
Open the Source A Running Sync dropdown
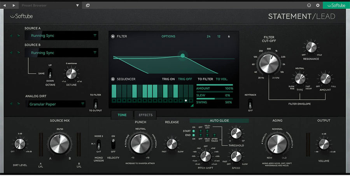61,36
